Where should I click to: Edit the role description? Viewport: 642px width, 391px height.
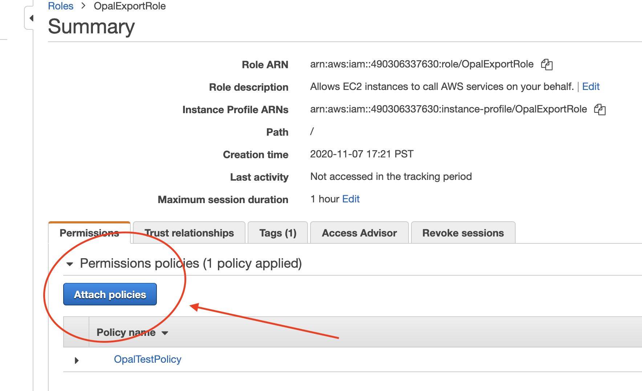591,87
